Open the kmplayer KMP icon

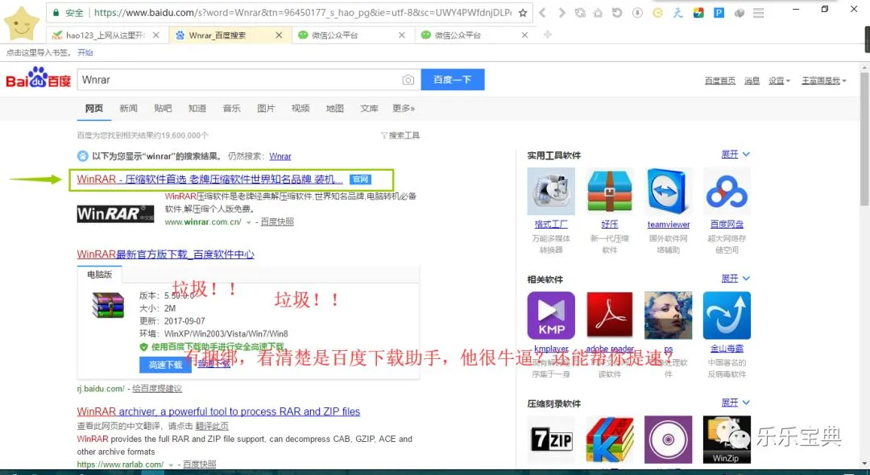click(551, 316)
